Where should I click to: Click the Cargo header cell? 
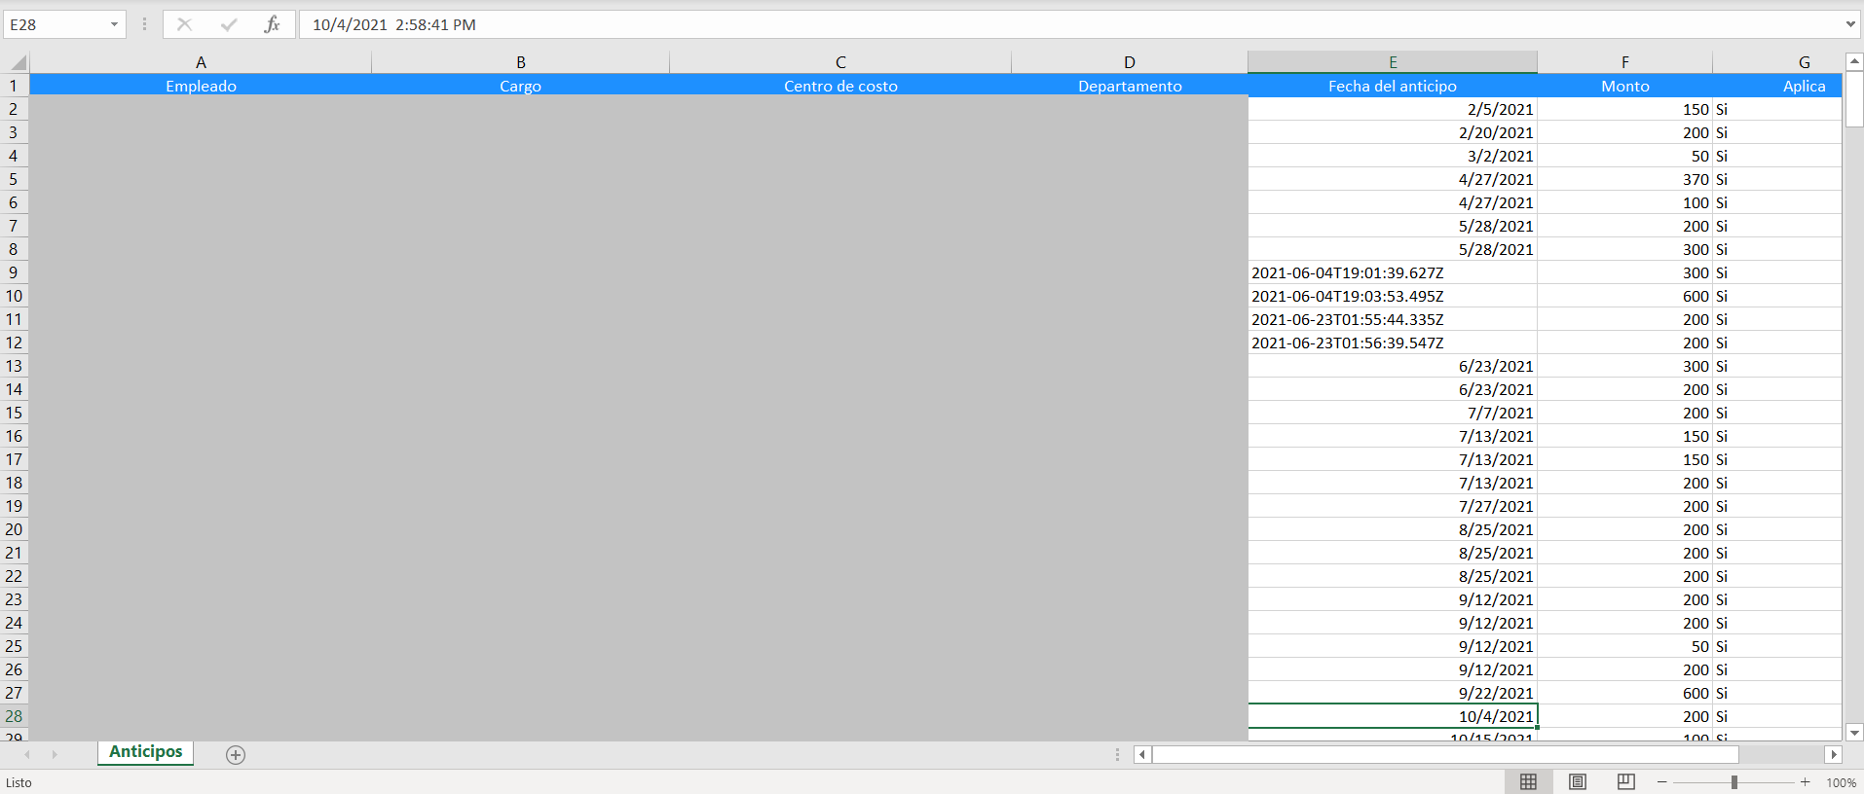[x=520, y=86]
